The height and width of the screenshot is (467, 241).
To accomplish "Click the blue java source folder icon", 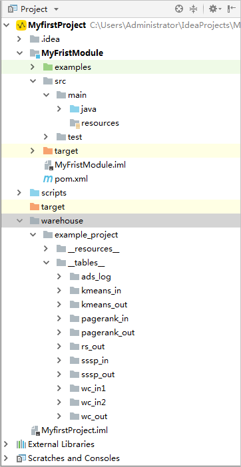I will (x=75, y=109).
